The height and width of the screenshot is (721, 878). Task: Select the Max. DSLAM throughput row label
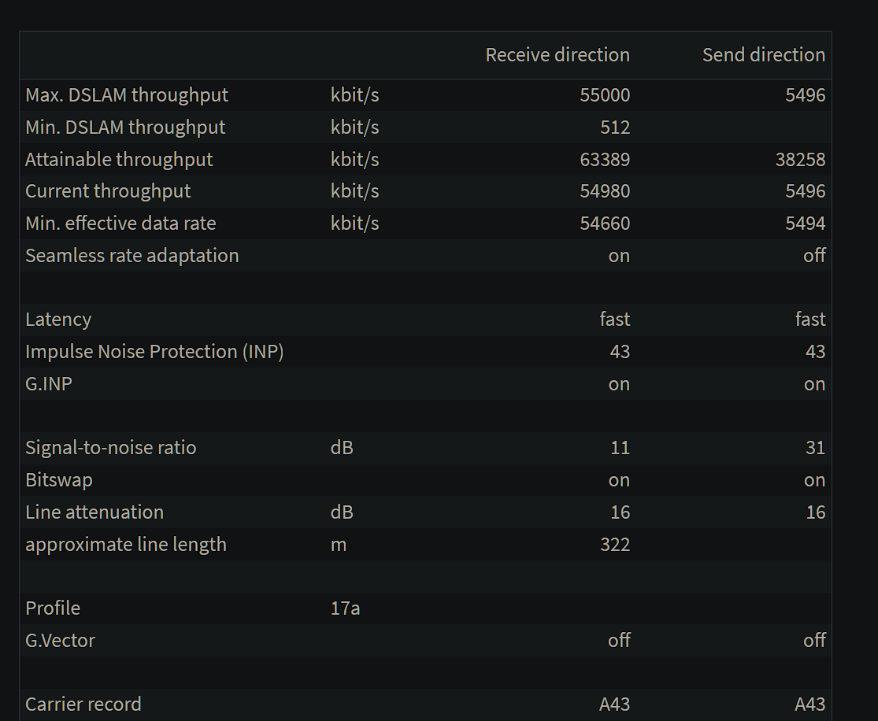(127, 95)
